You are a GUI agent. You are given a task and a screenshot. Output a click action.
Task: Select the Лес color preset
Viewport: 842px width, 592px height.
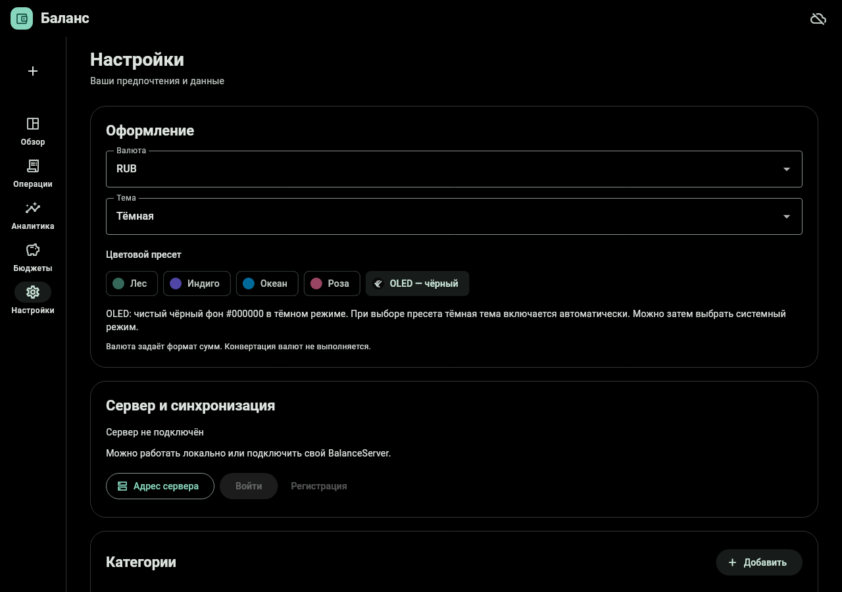coord(132,284)
